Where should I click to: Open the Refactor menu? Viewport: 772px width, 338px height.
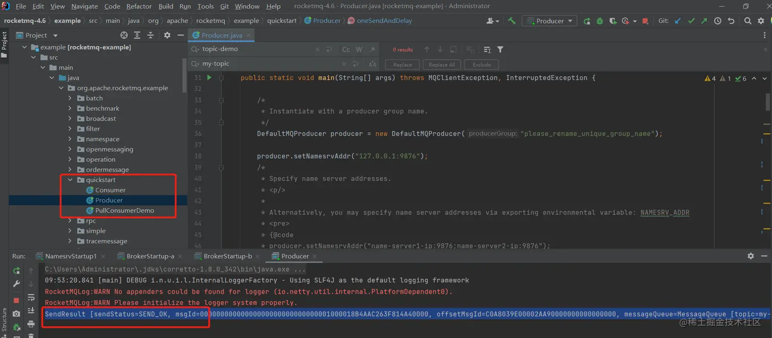pyautogui.click(x=139, y=6)
